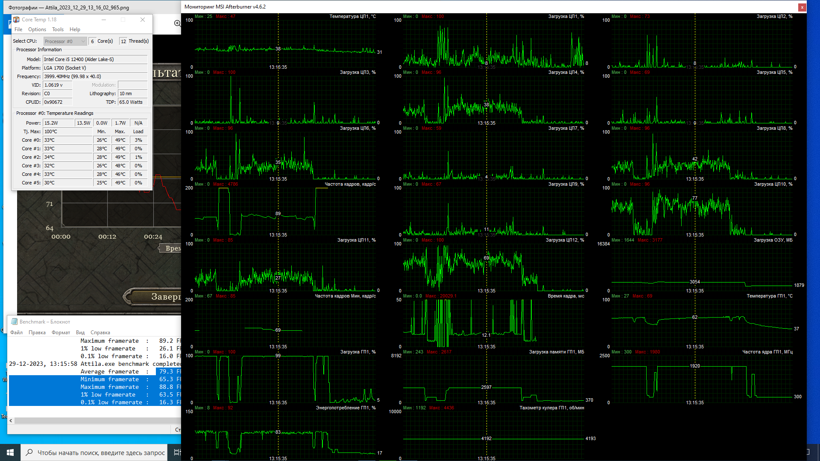Open the Windows Start menu

tap(10, 452)
